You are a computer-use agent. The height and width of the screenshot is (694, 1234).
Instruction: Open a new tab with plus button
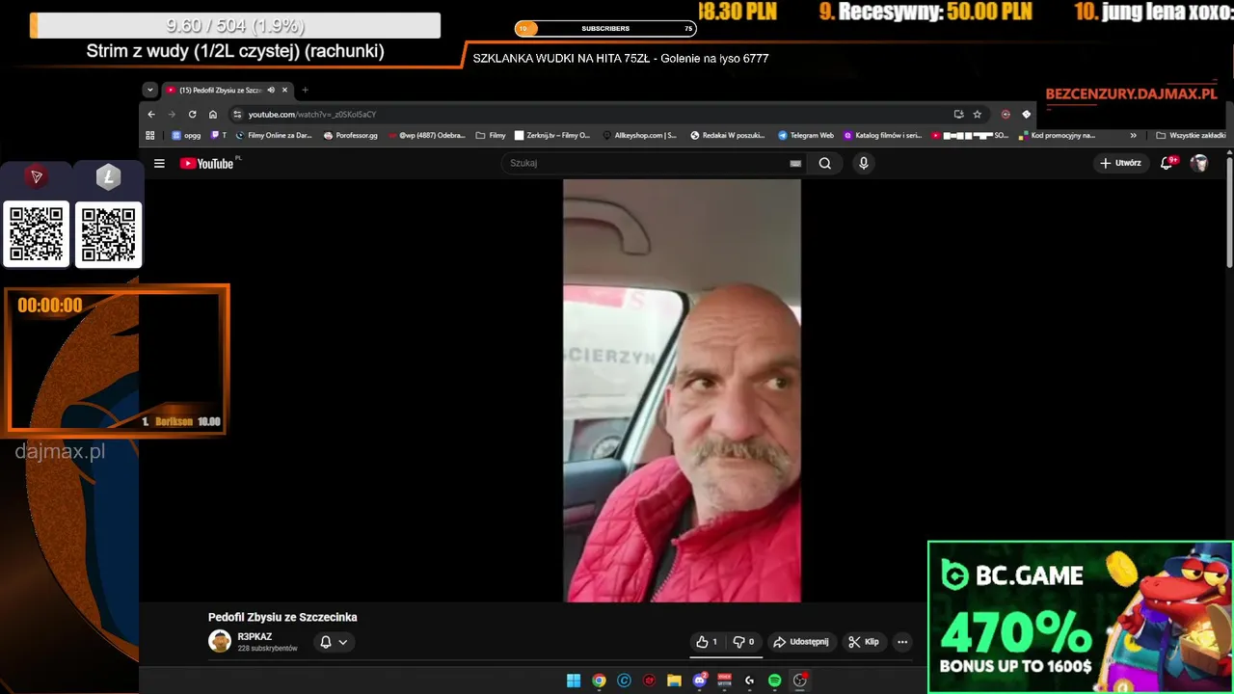pyautogui.click(x=305, y=90)
